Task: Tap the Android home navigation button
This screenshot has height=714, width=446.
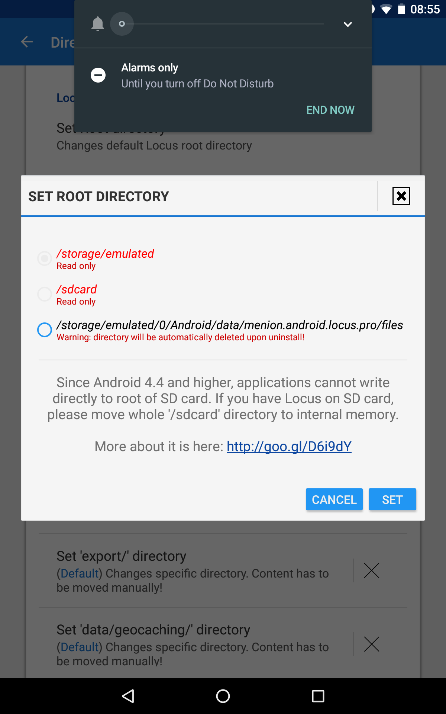Action: [223, 696]
